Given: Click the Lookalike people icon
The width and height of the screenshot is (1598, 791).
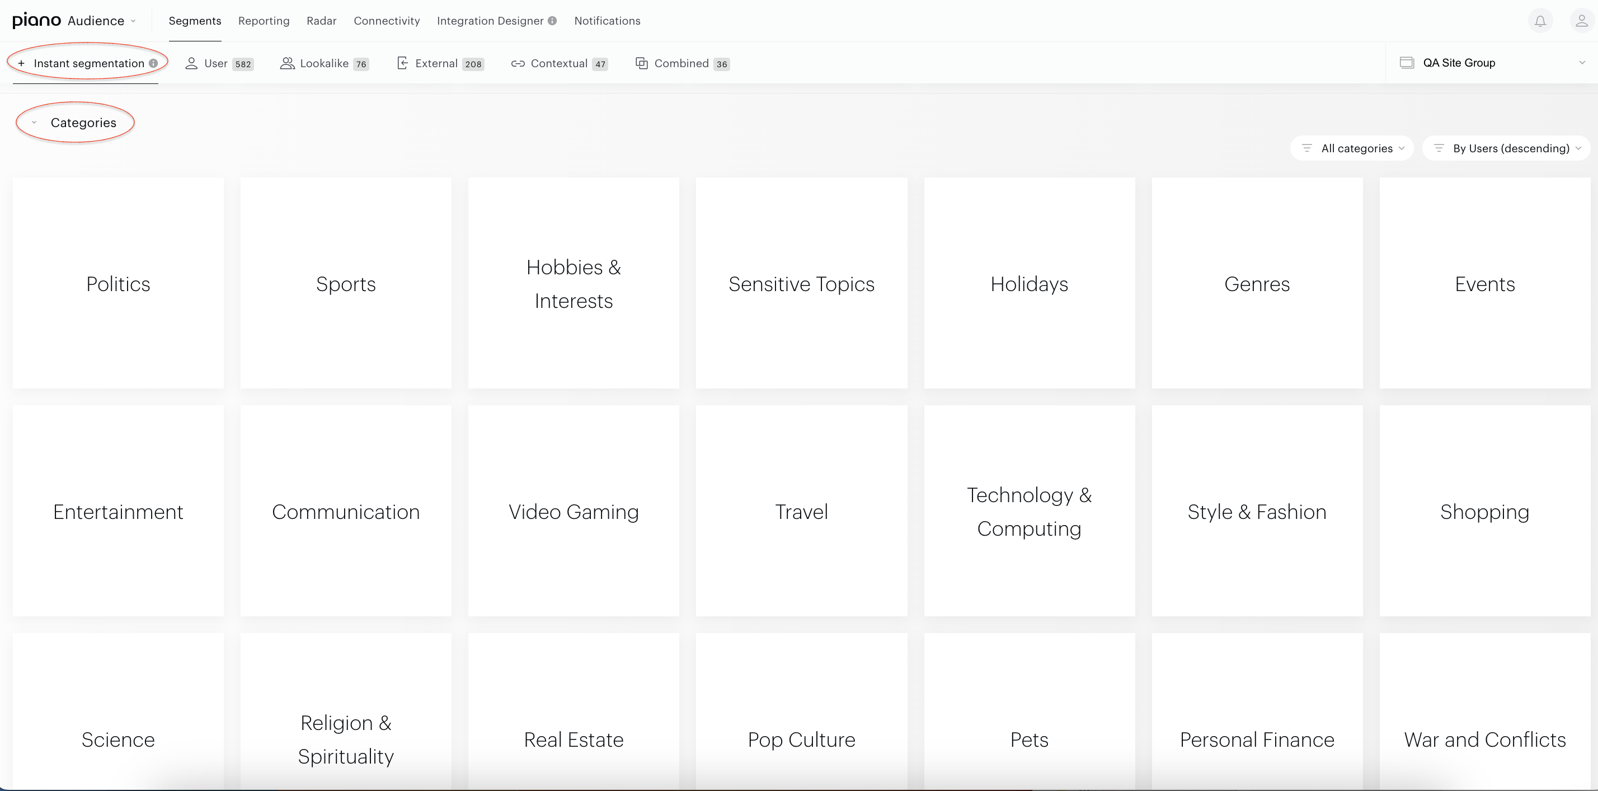Looking at the screenshot, I should 287,63.
